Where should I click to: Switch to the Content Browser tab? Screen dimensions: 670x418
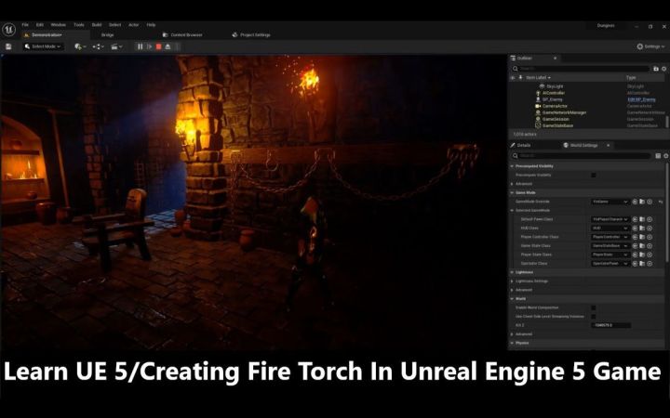pos(183,35)
